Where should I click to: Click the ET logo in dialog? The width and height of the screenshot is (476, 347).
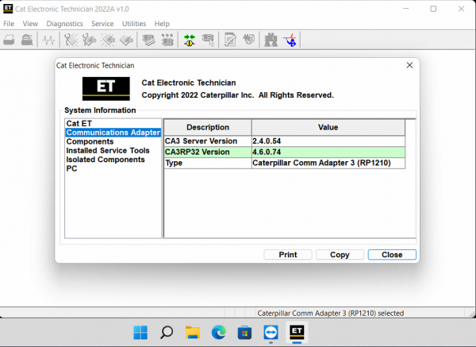pyautogui.click(x=106, y=88)
